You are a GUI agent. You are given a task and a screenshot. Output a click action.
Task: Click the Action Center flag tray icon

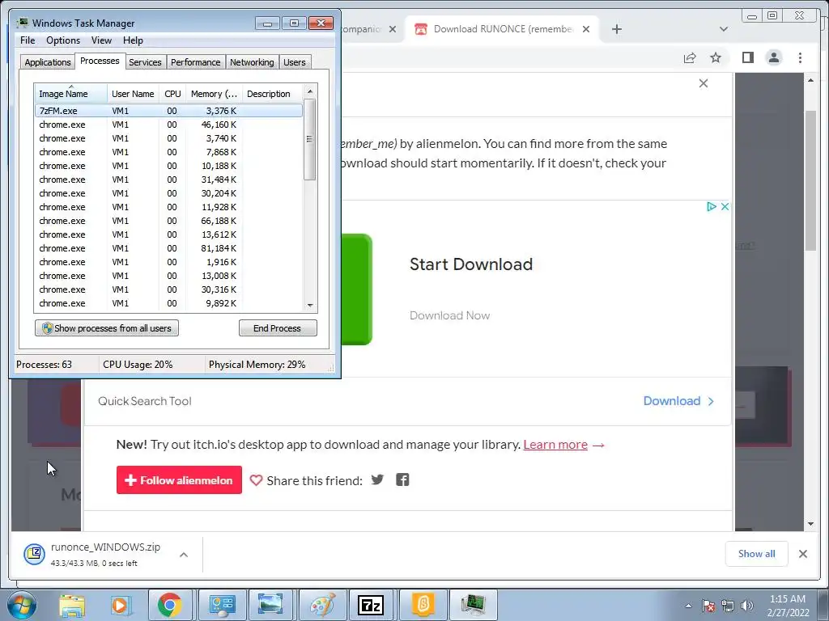[708, 606]
